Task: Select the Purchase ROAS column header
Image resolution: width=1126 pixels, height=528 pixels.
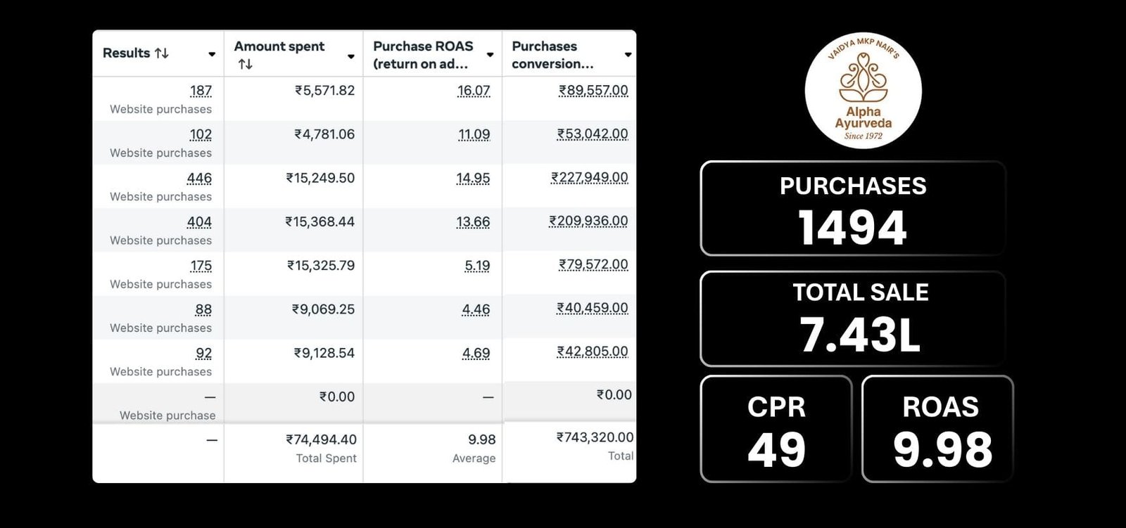Action: pos(422,55)
